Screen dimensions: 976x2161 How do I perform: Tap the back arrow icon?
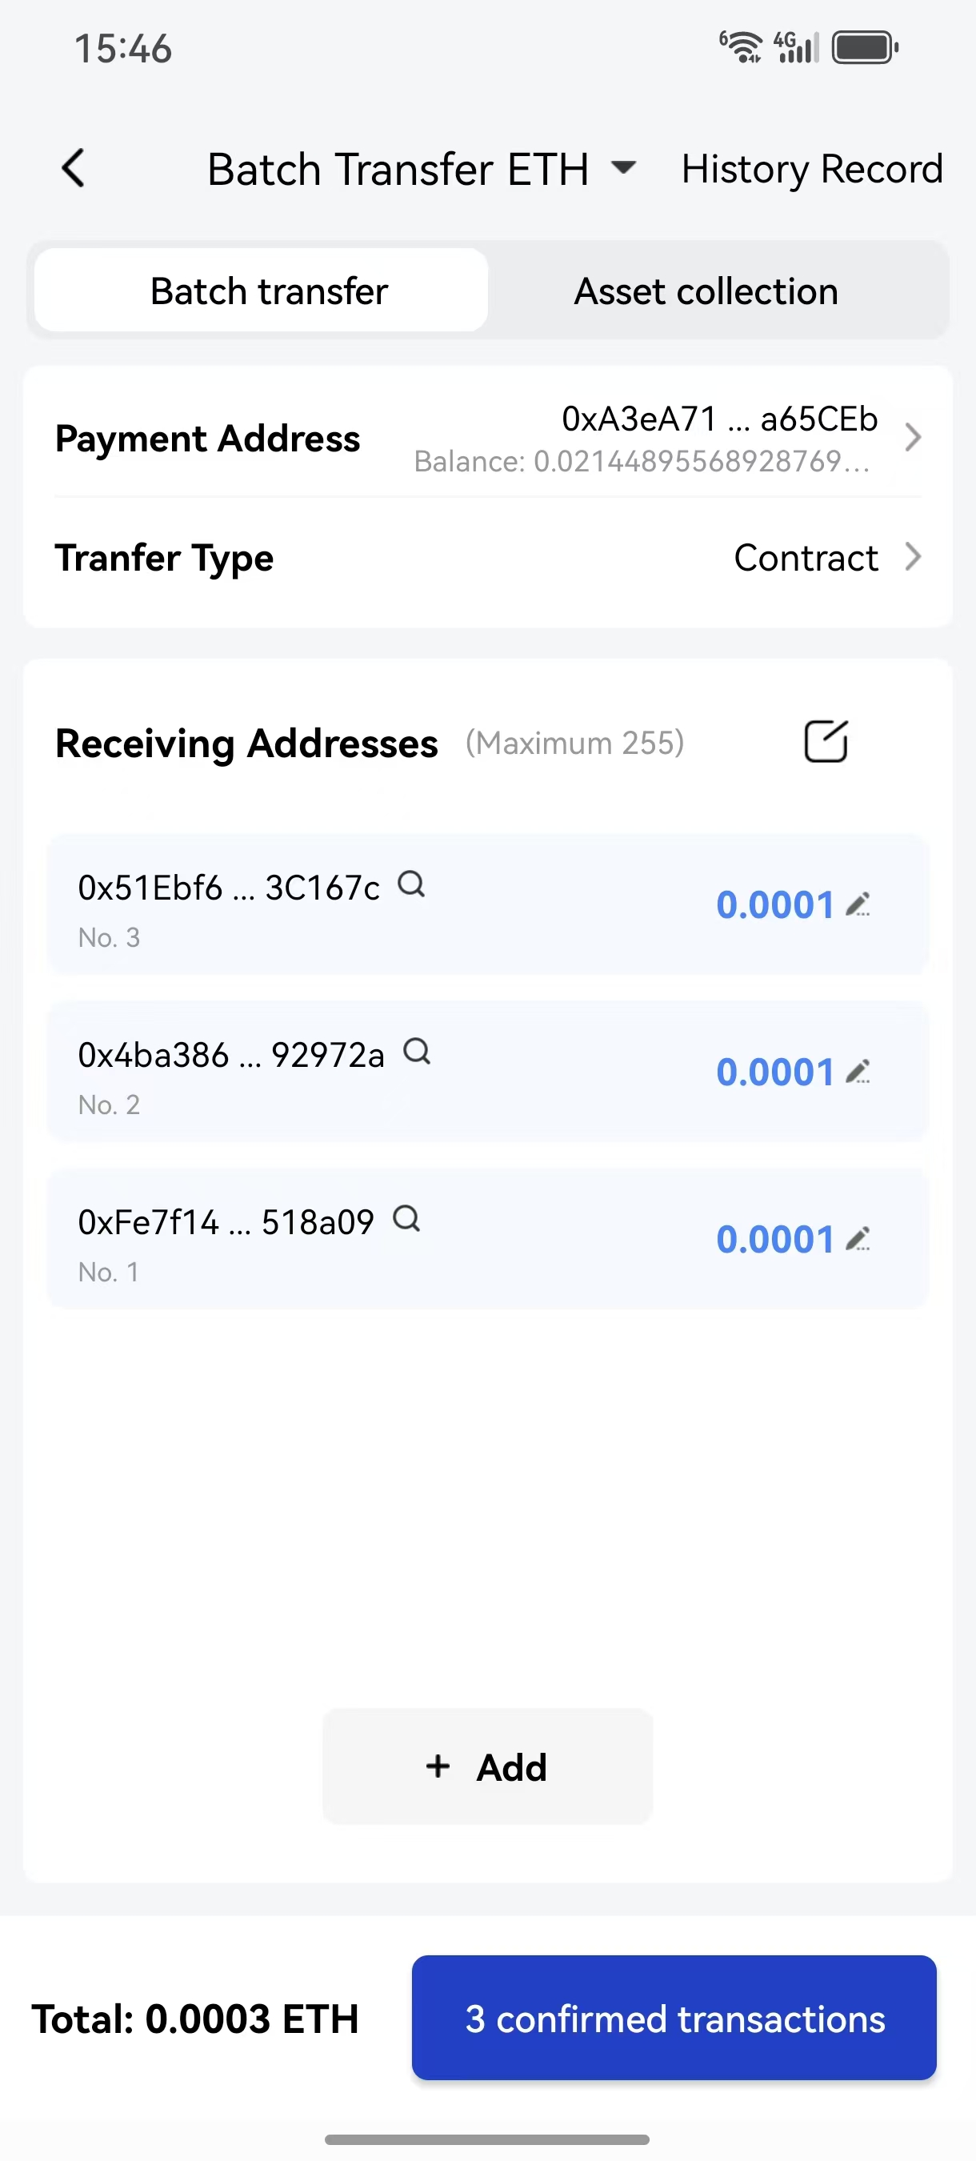click(74, 169)
